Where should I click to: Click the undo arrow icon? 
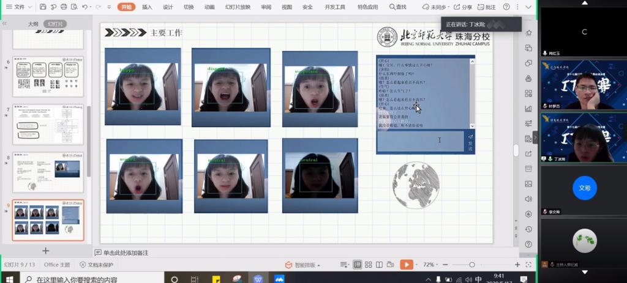click(85, 7)
